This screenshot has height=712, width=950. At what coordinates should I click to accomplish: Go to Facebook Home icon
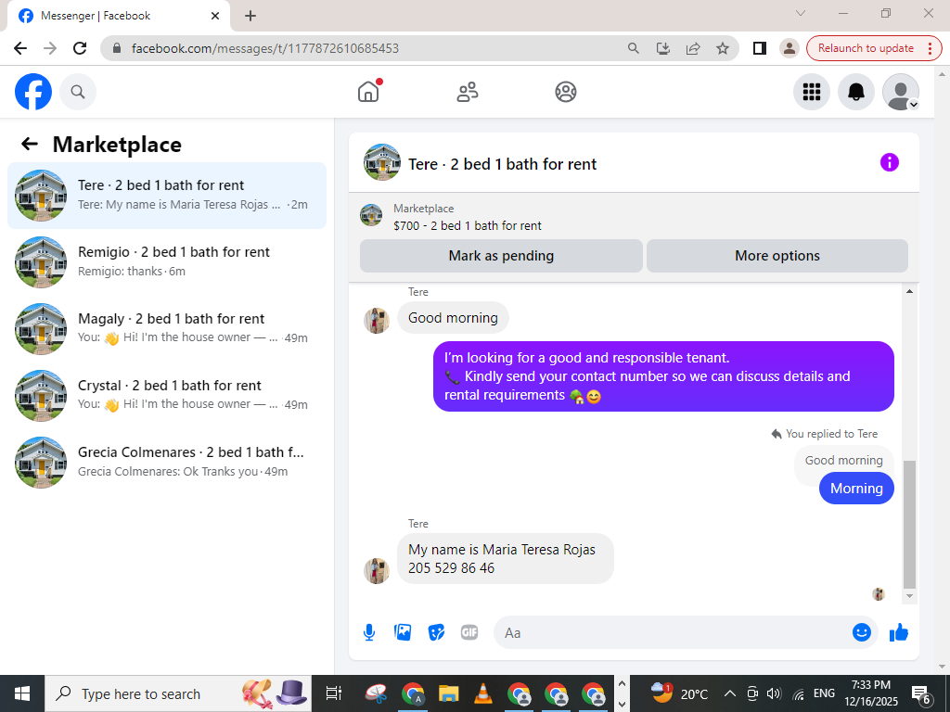coord(368,92)
